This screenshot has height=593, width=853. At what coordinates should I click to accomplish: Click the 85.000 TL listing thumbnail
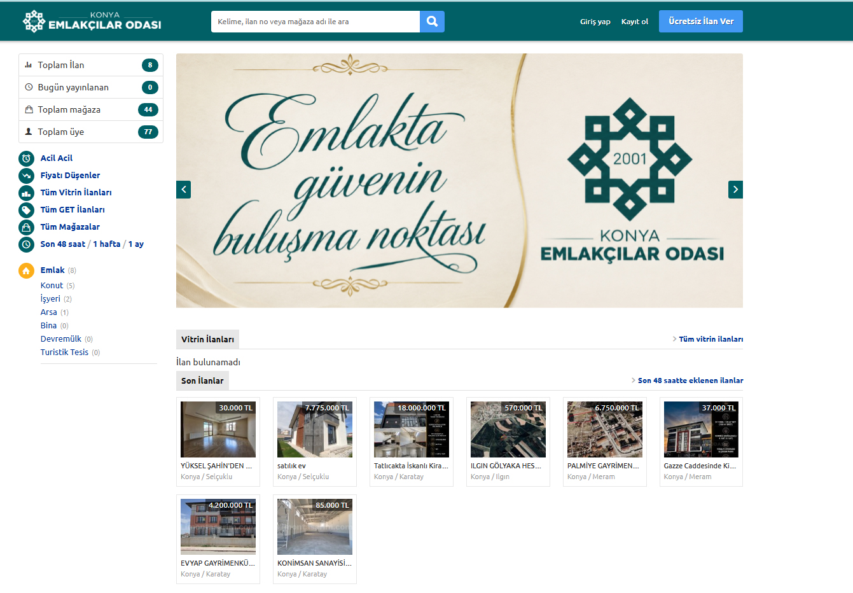click(x=315, y=527)
